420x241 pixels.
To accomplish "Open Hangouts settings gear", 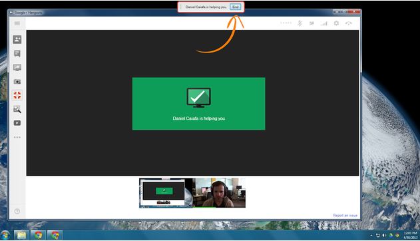I will pos(336,23).
